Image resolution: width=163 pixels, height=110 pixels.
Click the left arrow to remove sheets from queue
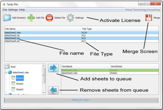(x=53, y=90)
